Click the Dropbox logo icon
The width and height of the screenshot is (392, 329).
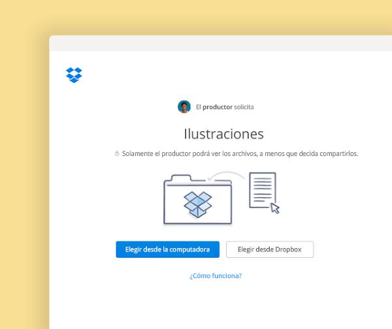[x=74, y=75]
